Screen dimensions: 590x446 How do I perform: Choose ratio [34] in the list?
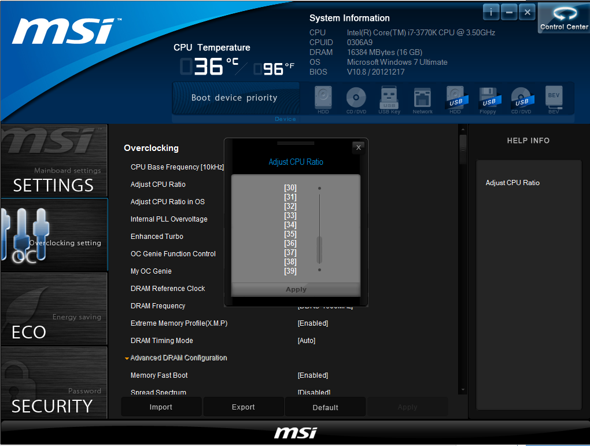pyautogui.click(x=290, y=224)
